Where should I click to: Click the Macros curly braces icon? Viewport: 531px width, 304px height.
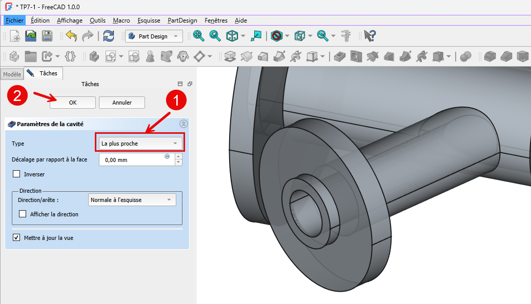coord(71,56)
